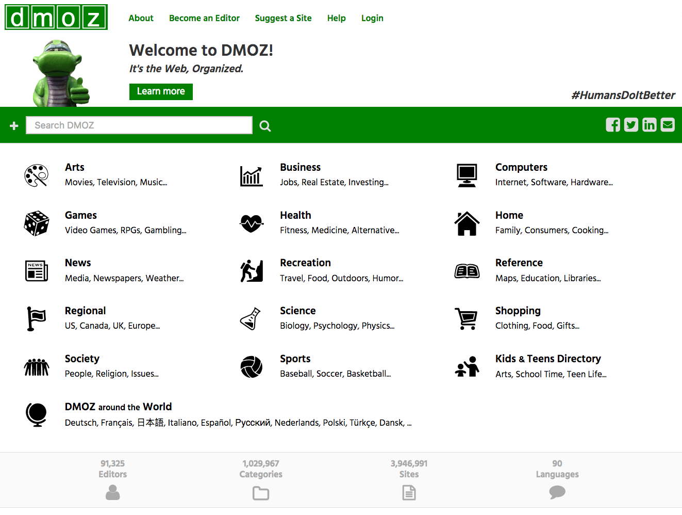Open Medicine subcategory under Health
Image resolution: width=682 pixels, height=515 pixels.
coord(329,230)
